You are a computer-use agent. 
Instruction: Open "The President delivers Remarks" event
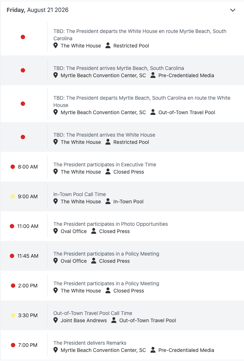90,343
